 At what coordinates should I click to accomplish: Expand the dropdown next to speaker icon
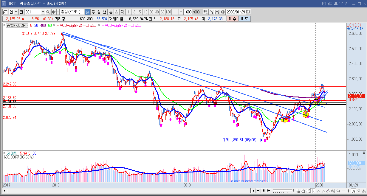pos(58,12)
